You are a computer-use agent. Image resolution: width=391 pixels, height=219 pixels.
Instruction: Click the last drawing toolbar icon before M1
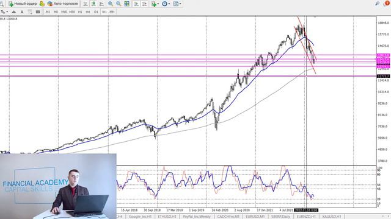pyautogui.click(x=38, y=12)
